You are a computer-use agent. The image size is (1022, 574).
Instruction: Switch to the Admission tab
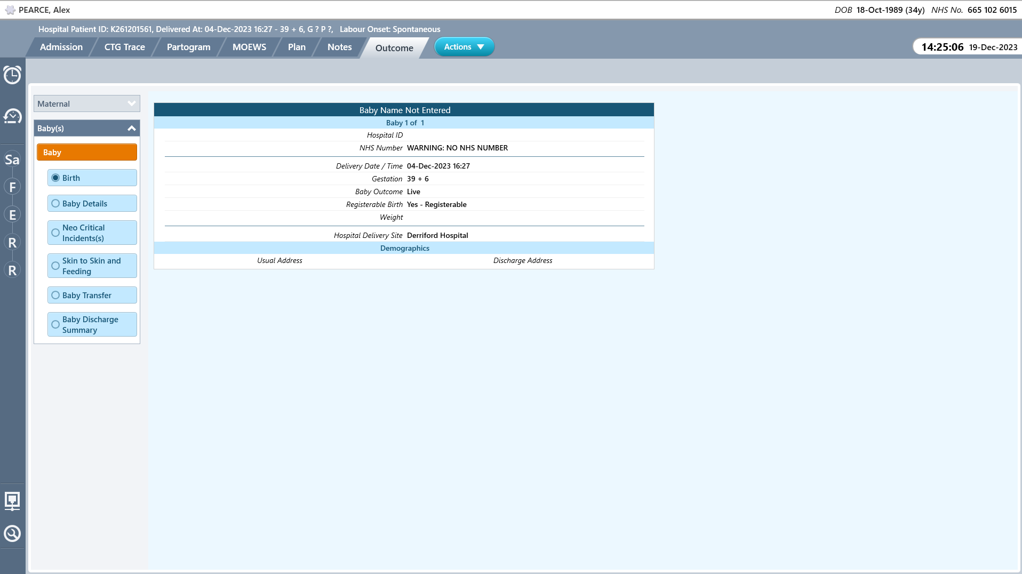pos(61,47)
